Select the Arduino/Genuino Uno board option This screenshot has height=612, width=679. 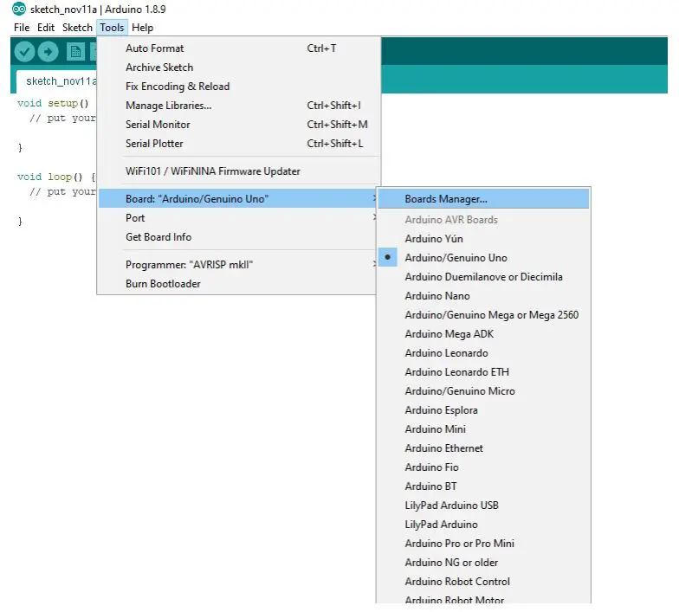coord(456,258)
